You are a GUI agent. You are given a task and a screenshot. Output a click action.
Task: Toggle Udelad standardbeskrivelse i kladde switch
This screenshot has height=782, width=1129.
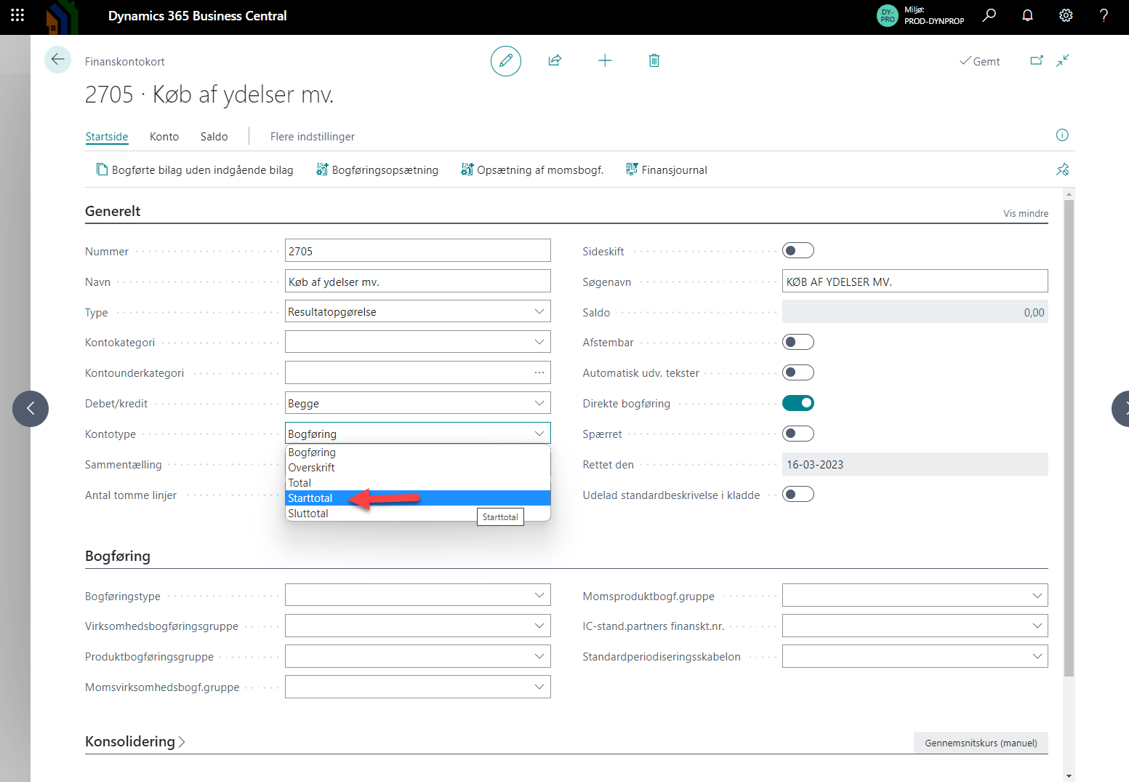(797, 495)
